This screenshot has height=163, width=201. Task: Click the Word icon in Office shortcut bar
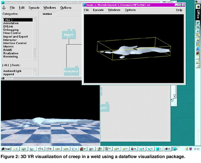point(198,23)
